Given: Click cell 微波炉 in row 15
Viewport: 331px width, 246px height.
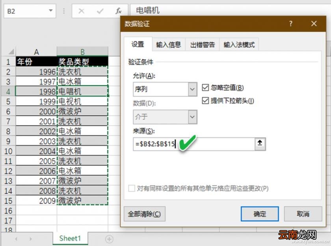Looking at the screenshot, I should click(82, 201).
